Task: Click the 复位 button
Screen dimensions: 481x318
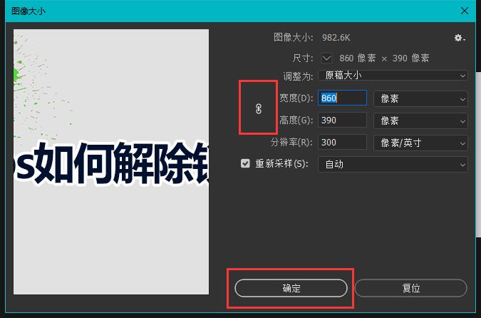Action: point(410,288)
